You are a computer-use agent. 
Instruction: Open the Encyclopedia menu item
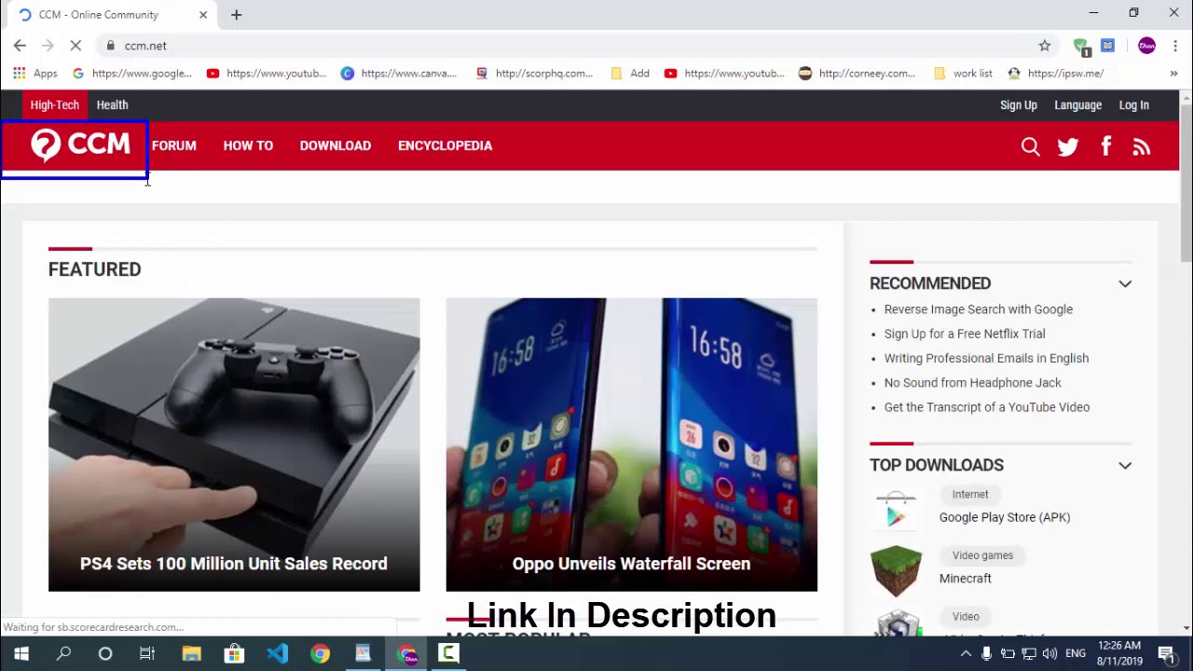[x=445, y=145]
